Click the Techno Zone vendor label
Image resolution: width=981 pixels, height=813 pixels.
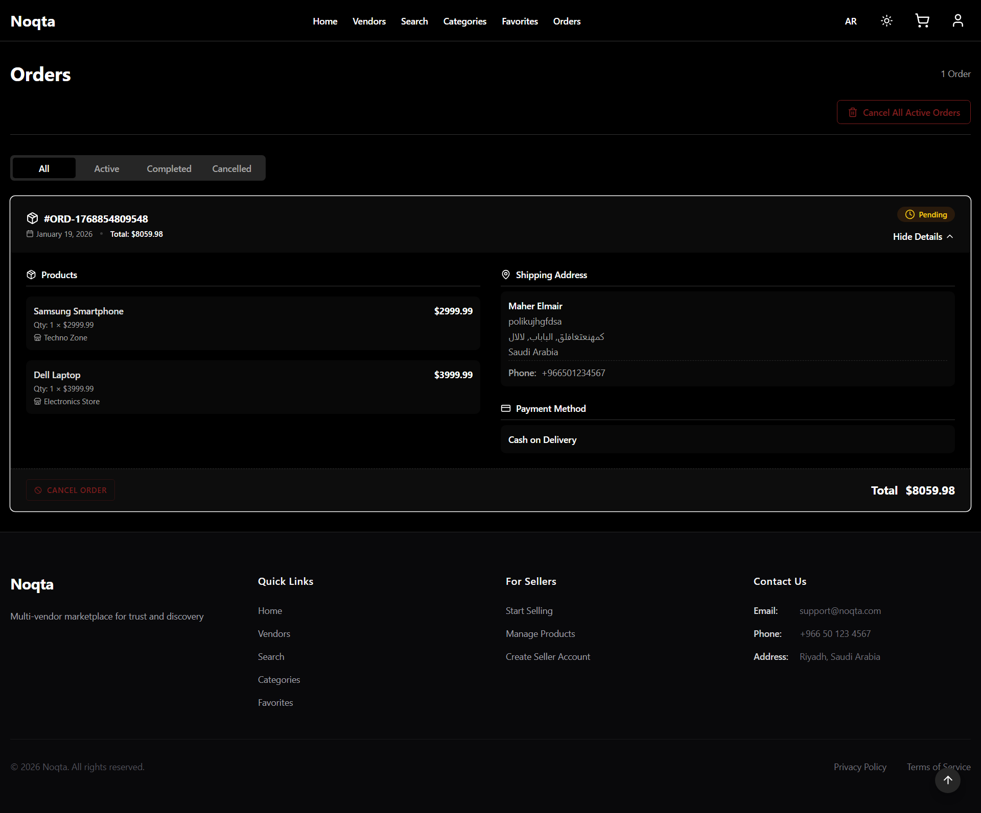pos(65,338)
